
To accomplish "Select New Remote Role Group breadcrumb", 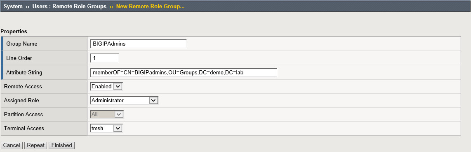I will [x=150, y=7].
